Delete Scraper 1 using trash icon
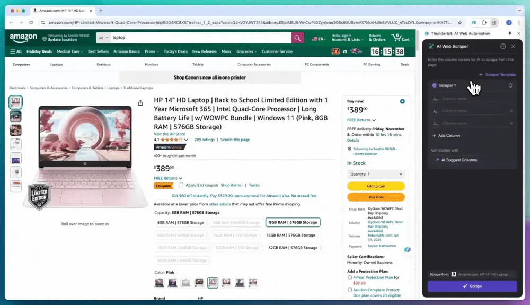 pos(510,85)
